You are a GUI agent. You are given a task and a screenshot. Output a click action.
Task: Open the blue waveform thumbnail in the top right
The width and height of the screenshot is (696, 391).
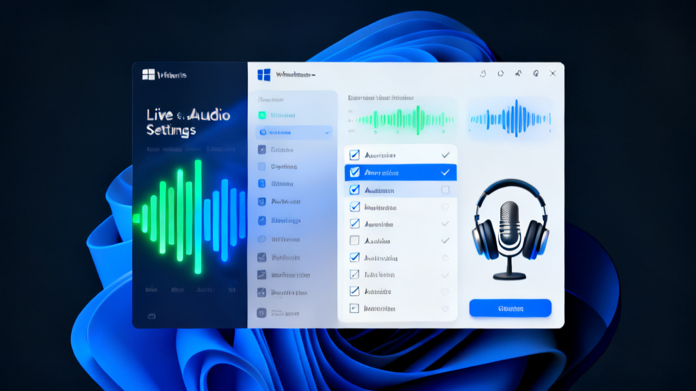pyautogui.click(x=510, y=118)
